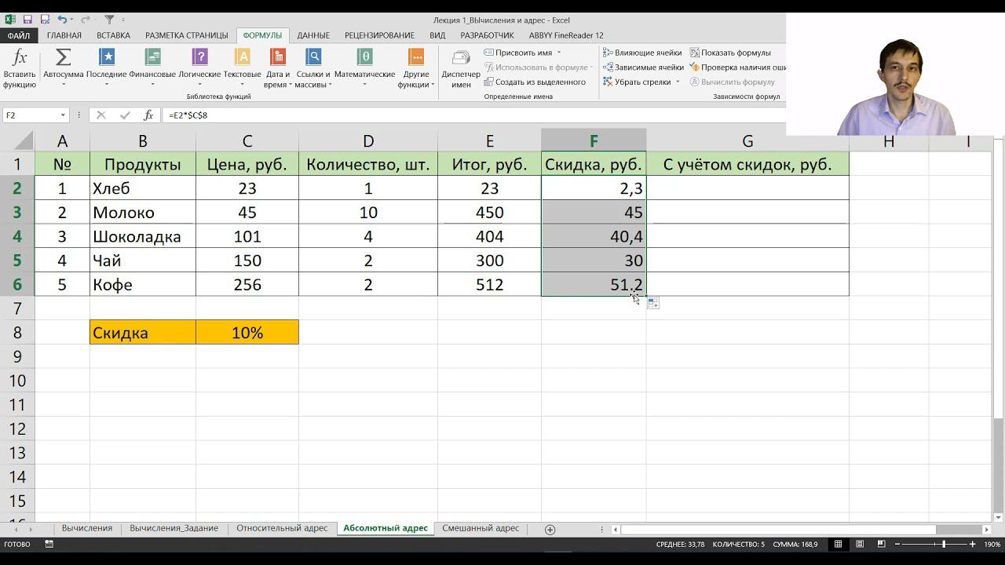Open the Относительный адрес sheet tab

[282, 528]
